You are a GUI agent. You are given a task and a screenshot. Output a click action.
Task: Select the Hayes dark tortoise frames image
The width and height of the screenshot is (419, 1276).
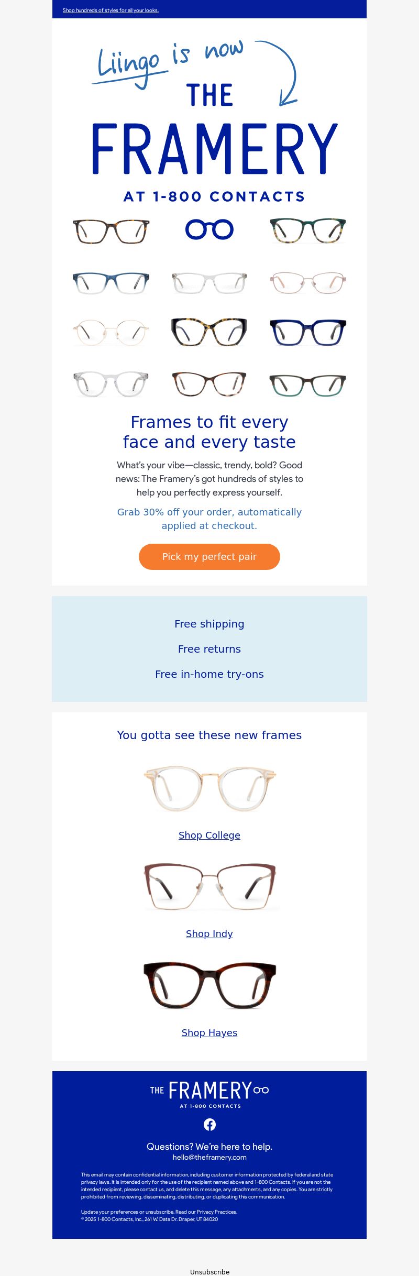click(210, 985)
